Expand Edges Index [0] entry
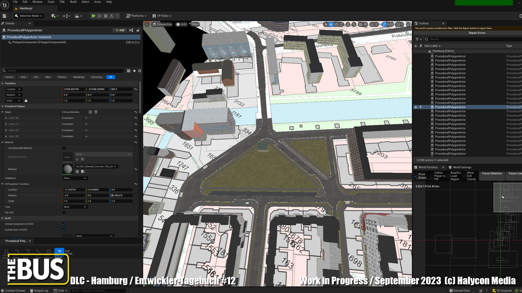 click(6, 118)
